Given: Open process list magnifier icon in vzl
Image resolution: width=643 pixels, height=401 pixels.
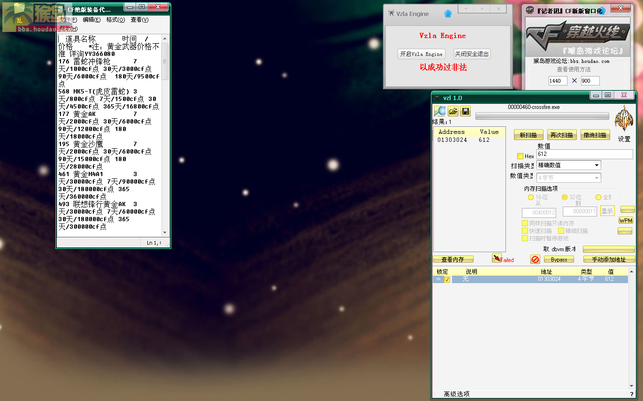Looking at the screenshot, I should [439, 111].
